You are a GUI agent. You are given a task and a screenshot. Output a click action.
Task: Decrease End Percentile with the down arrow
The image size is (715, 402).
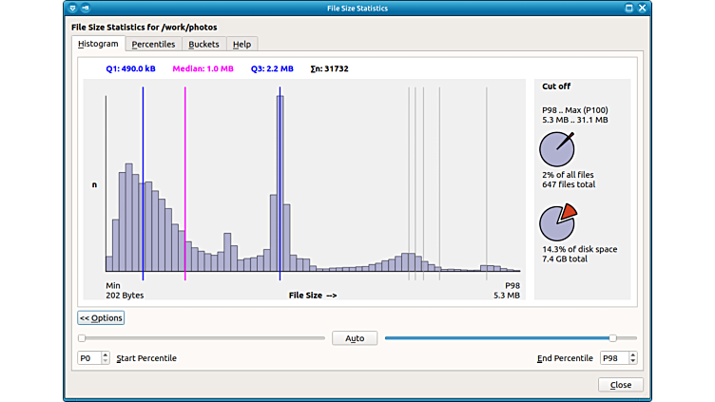point(632,362)
